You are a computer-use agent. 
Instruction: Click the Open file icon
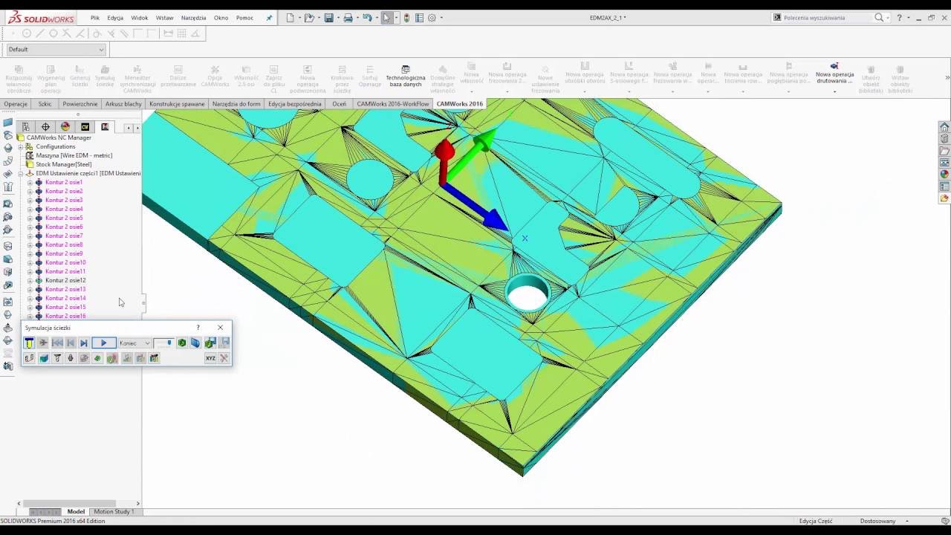[x=309, y=18]
